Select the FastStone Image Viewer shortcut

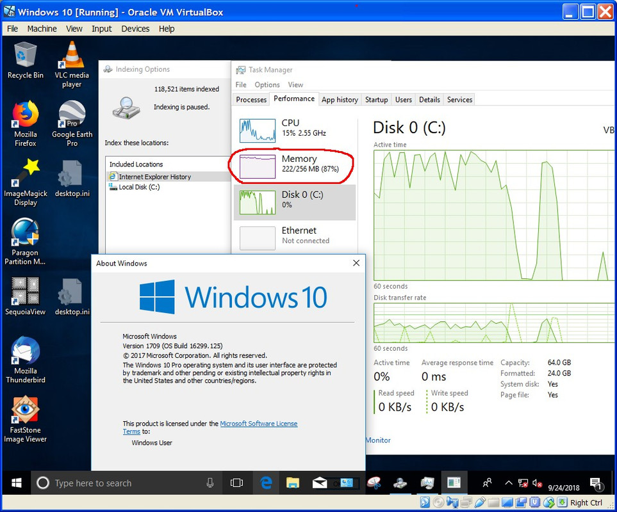pyautogui.click(x=26, y=420)
